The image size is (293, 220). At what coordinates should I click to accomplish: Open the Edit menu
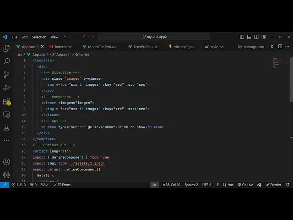tap(24, 37)
